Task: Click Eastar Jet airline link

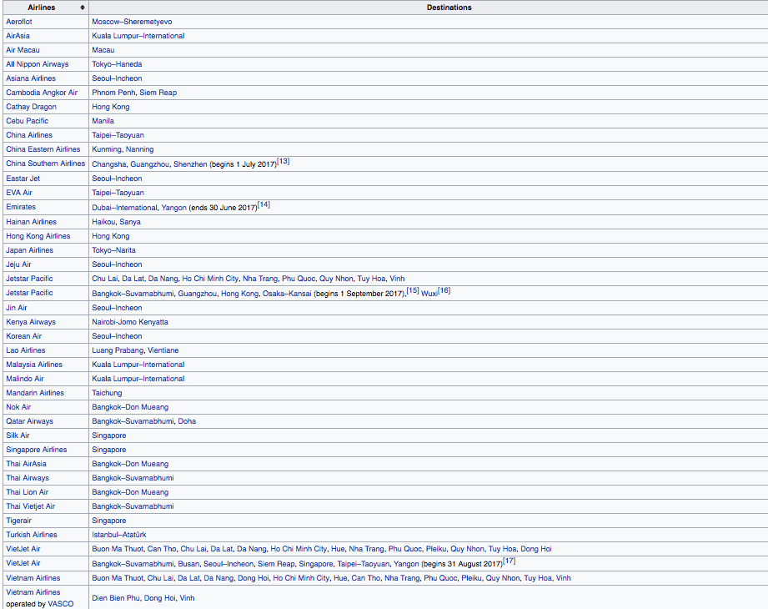Action: pyautogui.click(x=23, y=179)
